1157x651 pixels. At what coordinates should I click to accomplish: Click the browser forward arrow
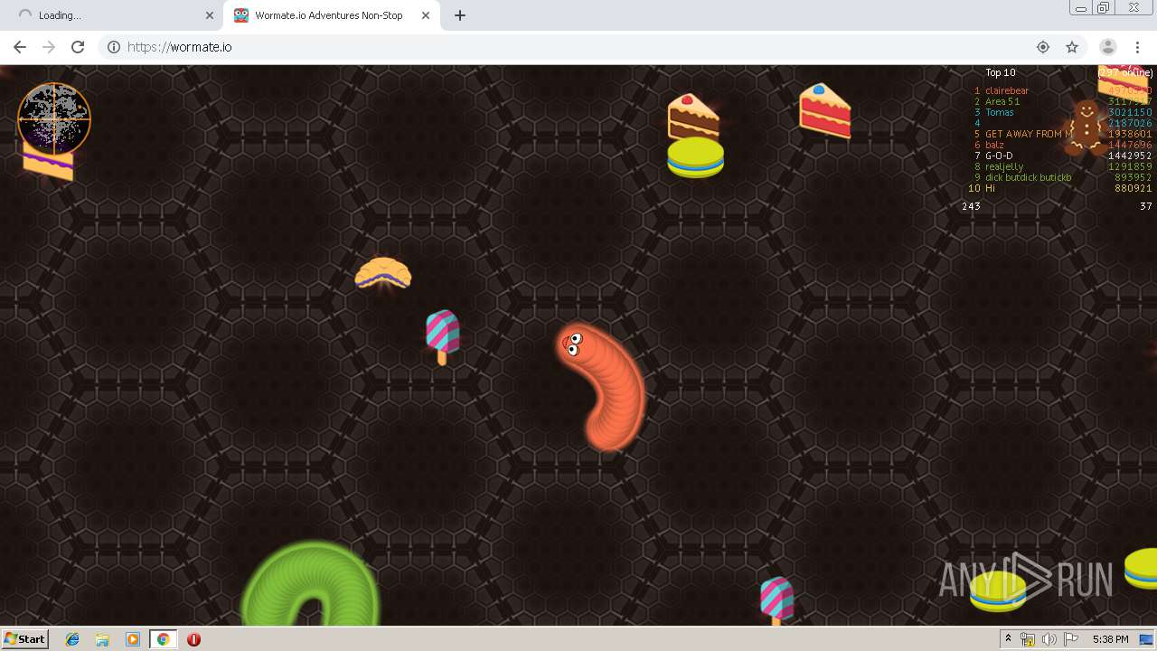[49, 47]
